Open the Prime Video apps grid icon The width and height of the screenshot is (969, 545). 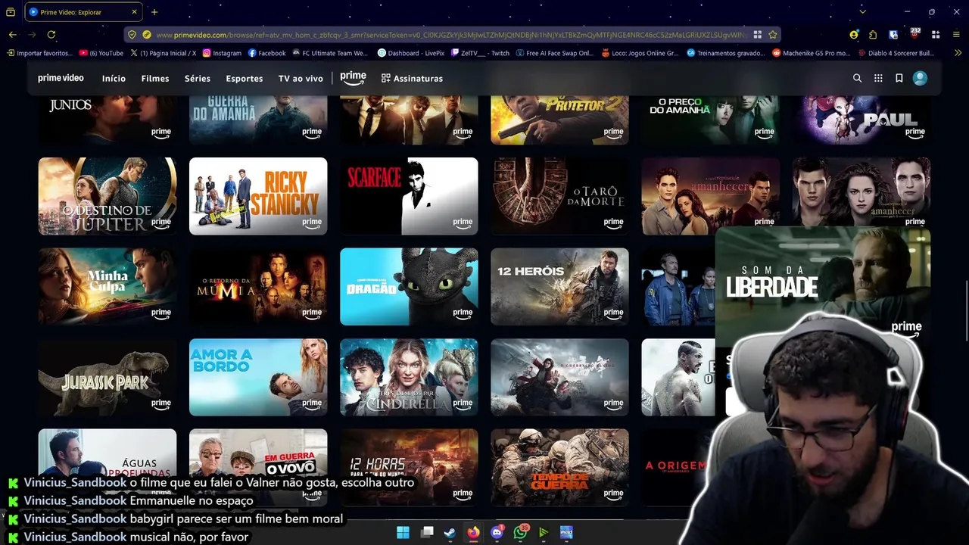[878, 78]
